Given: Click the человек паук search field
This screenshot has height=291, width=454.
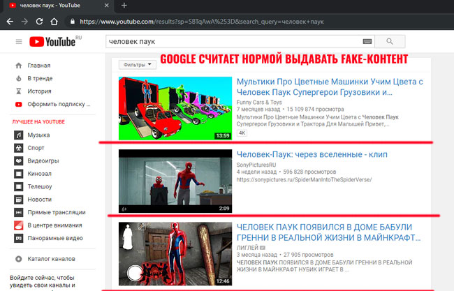Looking at the screenshot, I should coord(234,42).
